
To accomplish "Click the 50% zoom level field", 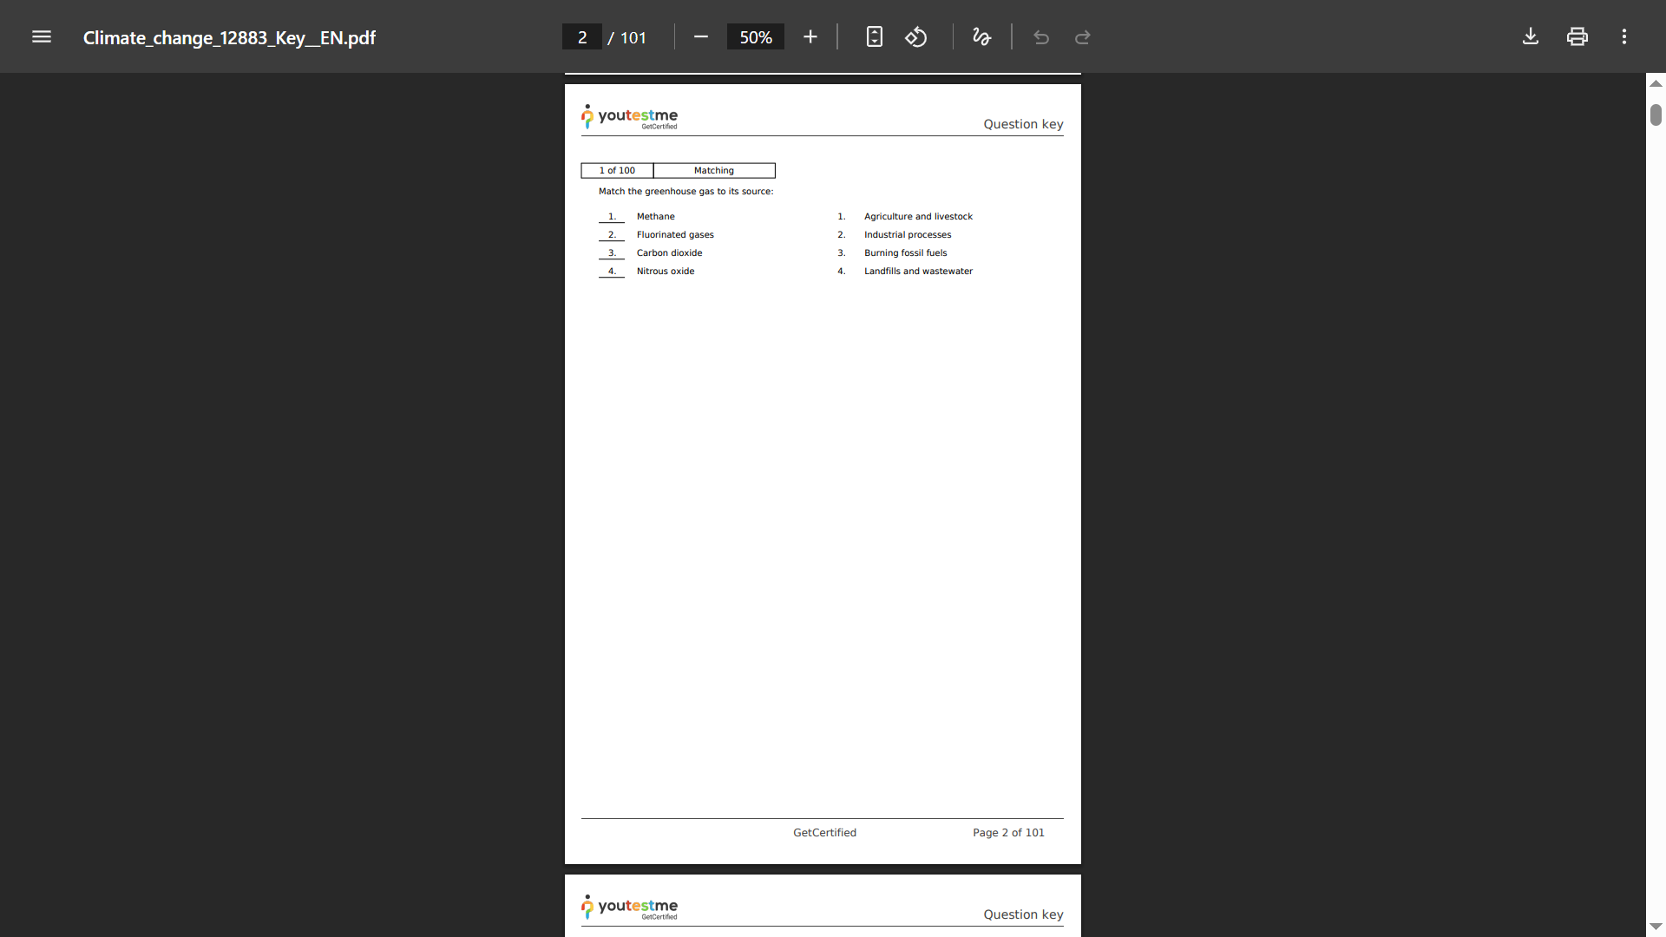I will pos(755,37).
